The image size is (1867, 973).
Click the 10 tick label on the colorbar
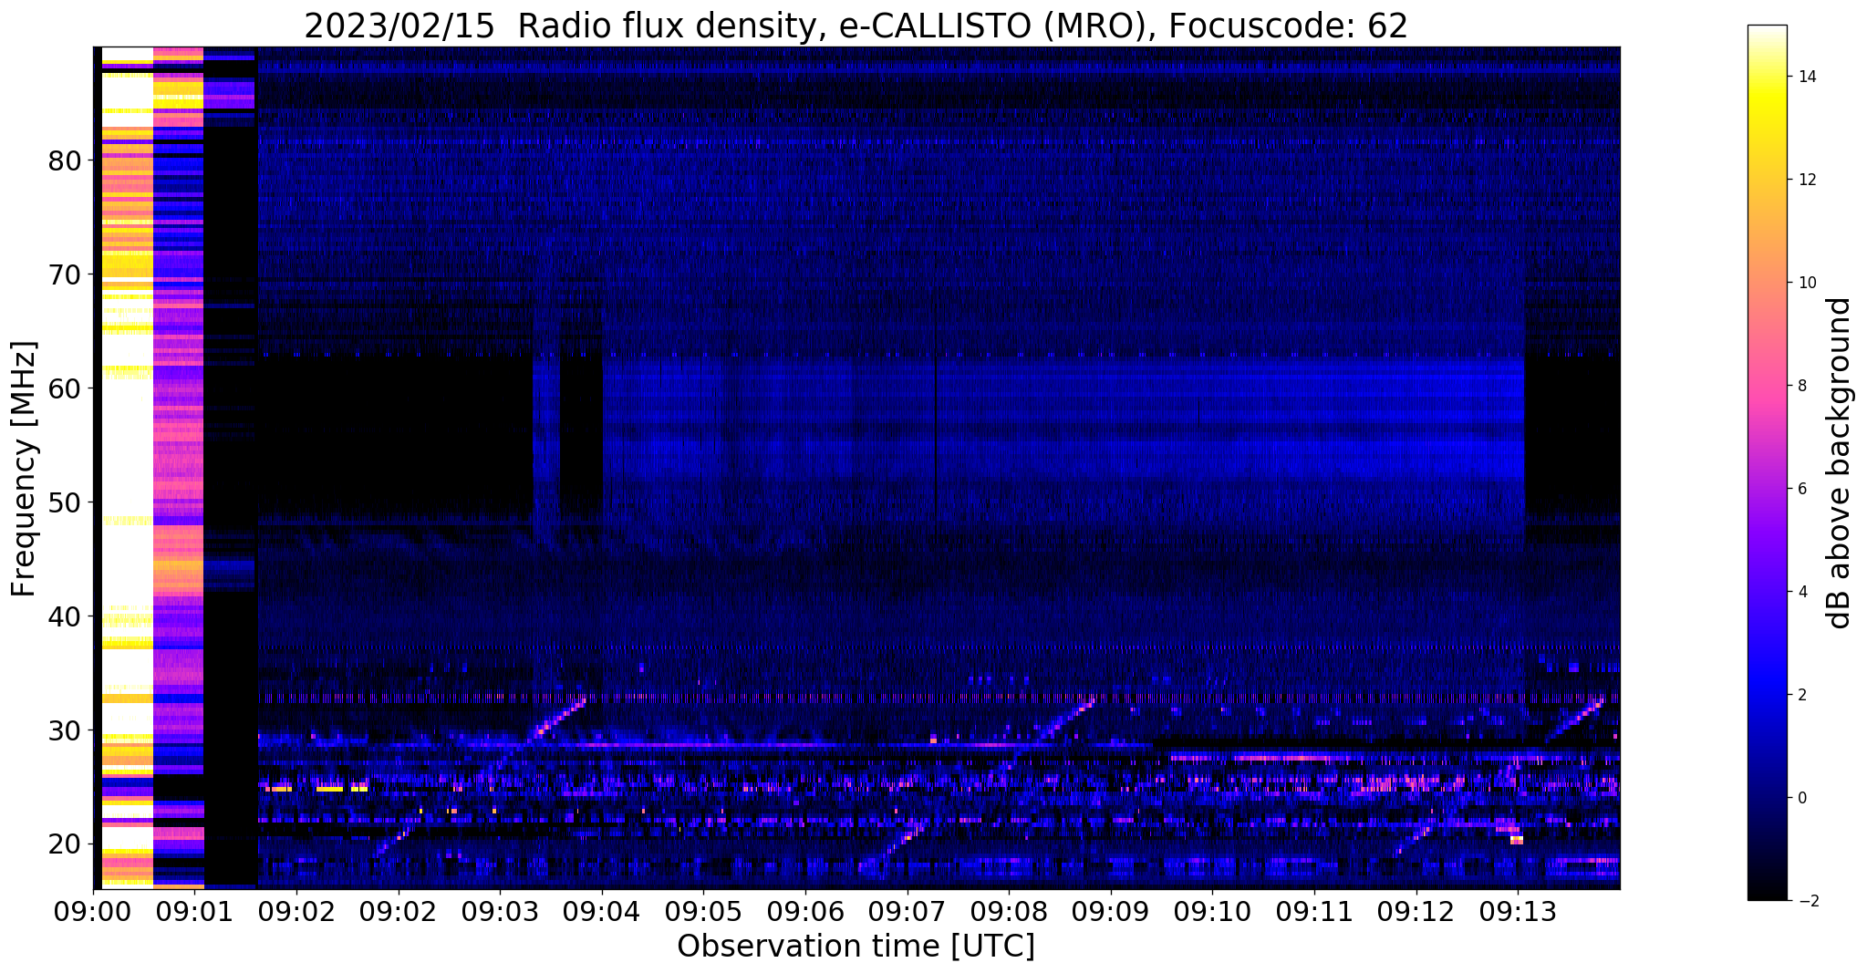(x=1807, y=283)
